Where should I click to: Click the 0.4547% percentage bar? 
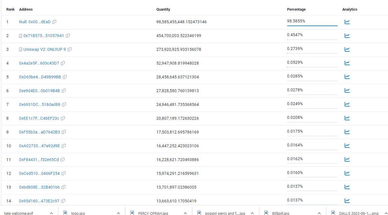312,39
